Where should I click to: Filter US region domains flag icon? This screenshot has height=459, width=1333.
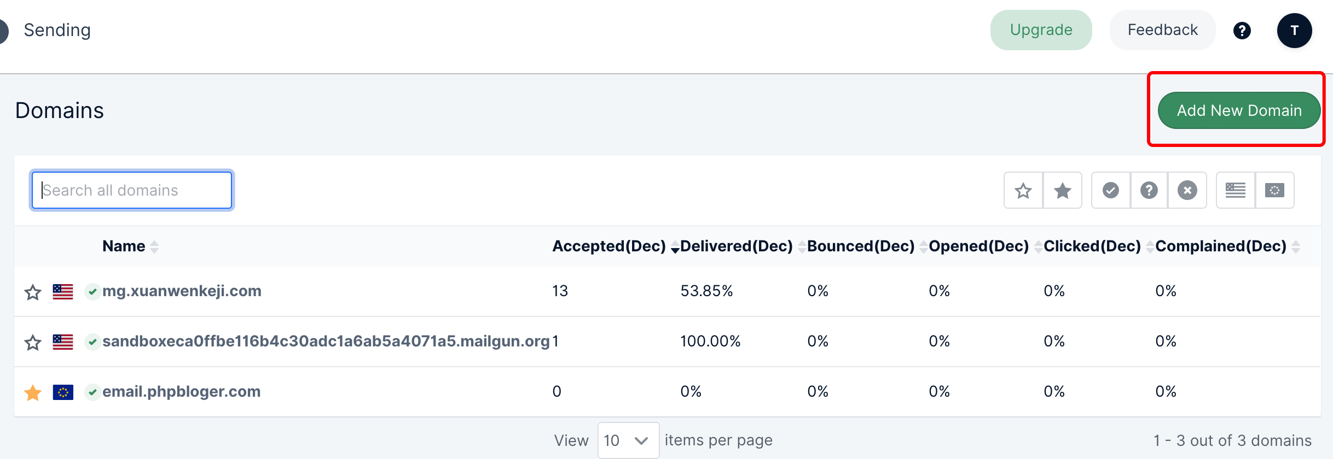(x=1235, y=191)
